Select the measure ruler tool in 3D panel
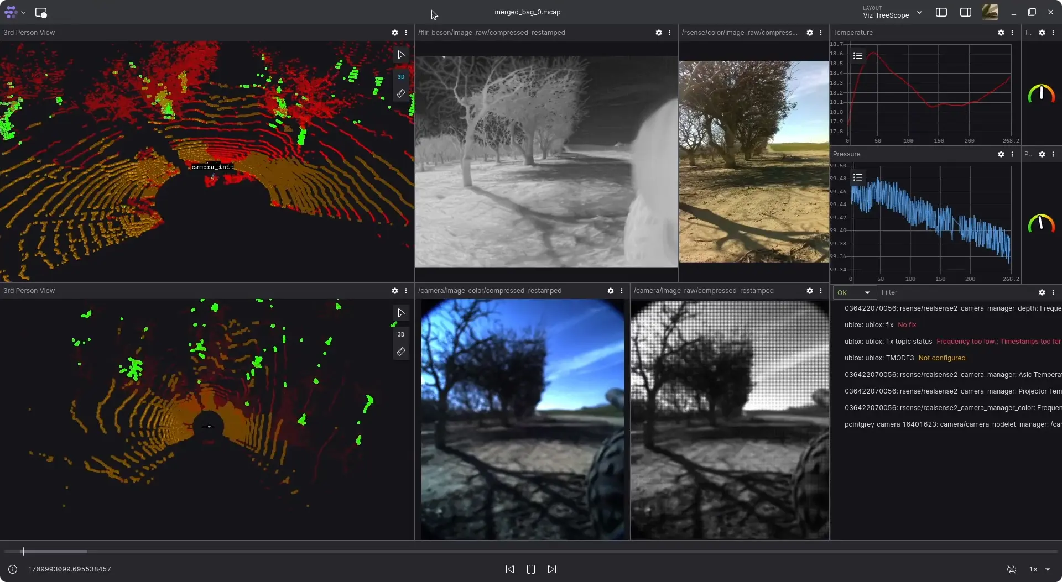Screen dimensions: 1062x582 pyautogui.click(x=401, y=94)
